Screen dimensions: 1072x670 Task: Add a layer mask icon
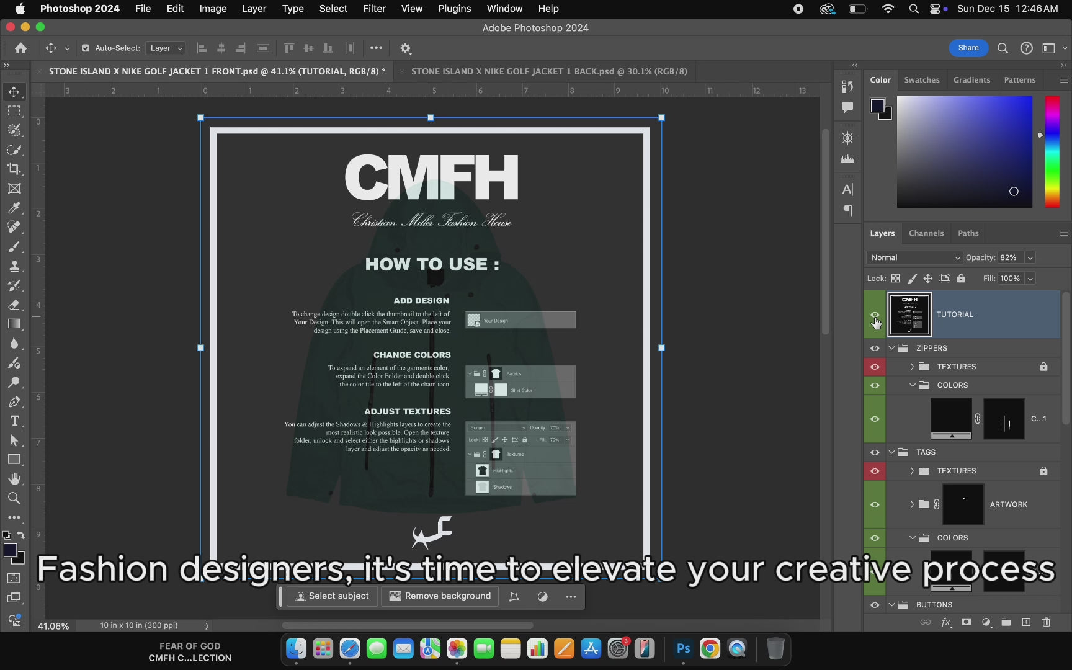(966, 622)
